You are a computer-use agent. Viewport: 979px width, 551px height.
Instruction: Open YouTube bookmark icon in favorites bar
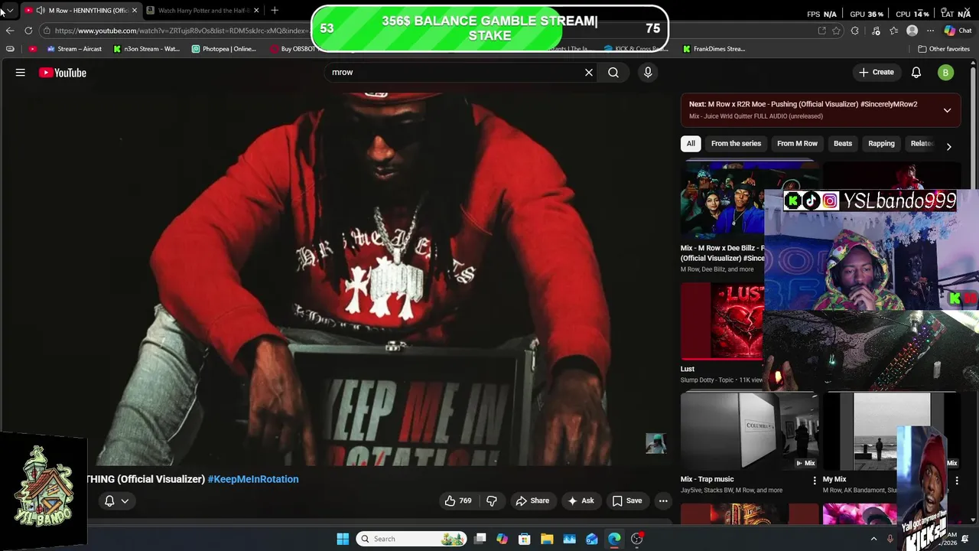click(x=32, y=49)
